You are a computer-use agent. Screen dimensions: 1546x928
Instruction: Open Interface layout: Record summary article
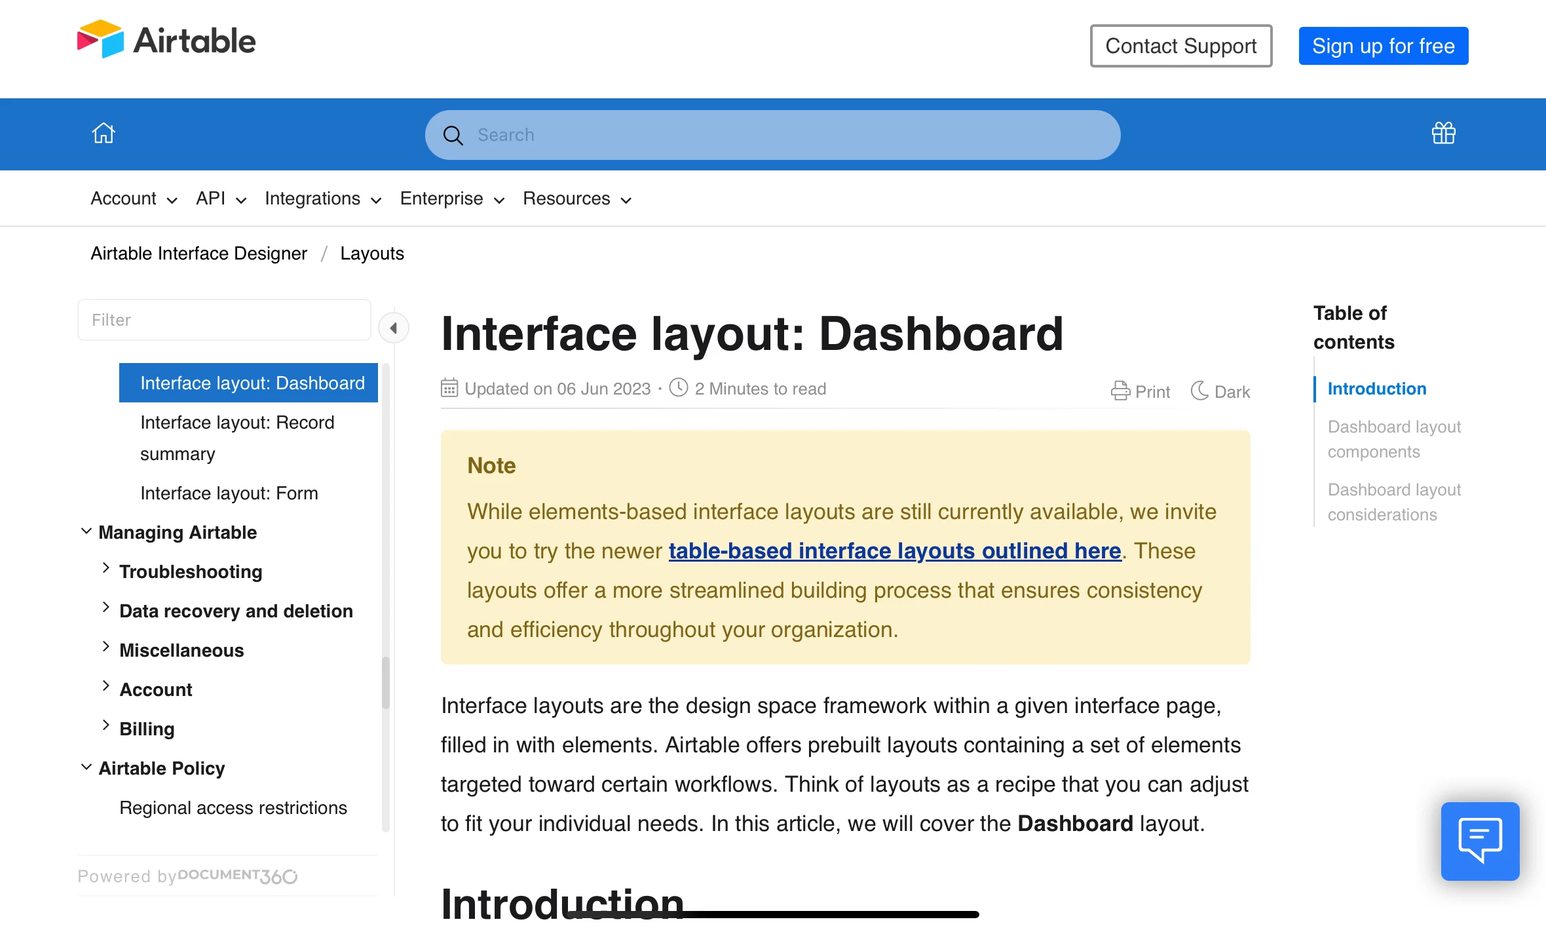pos(237,438)
